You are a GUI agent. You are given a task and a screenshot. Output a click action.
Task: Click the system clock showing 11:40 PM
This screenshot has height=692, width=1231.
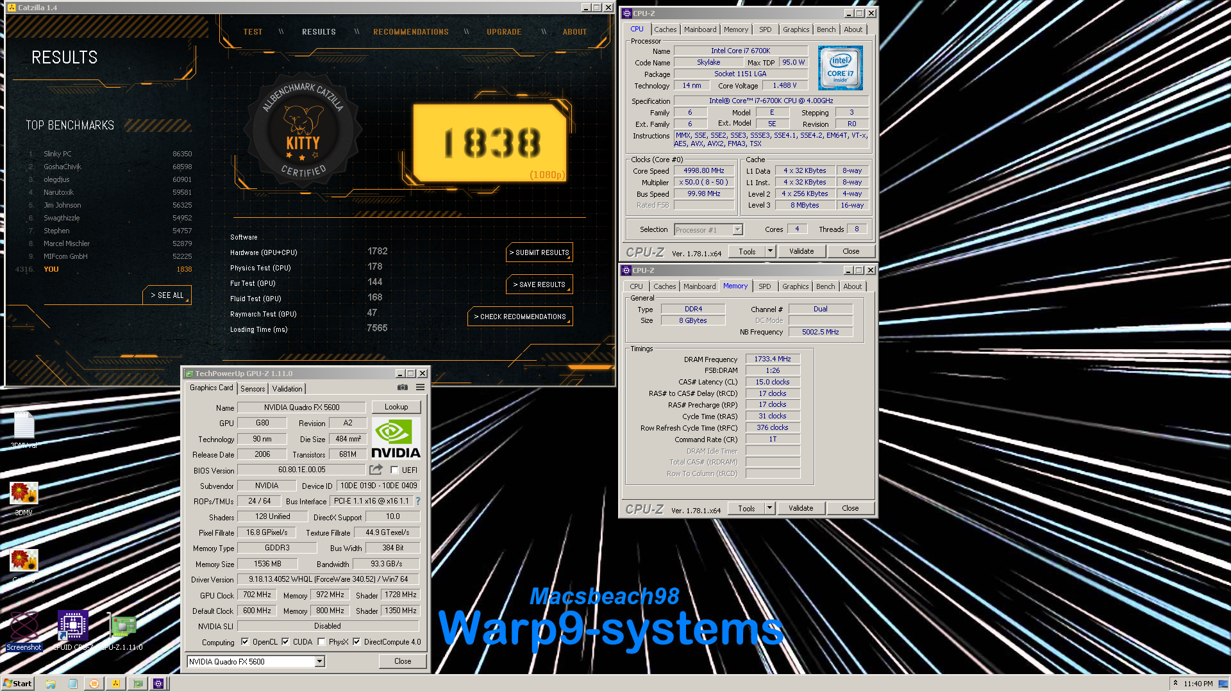click(x=1198, y=684)
